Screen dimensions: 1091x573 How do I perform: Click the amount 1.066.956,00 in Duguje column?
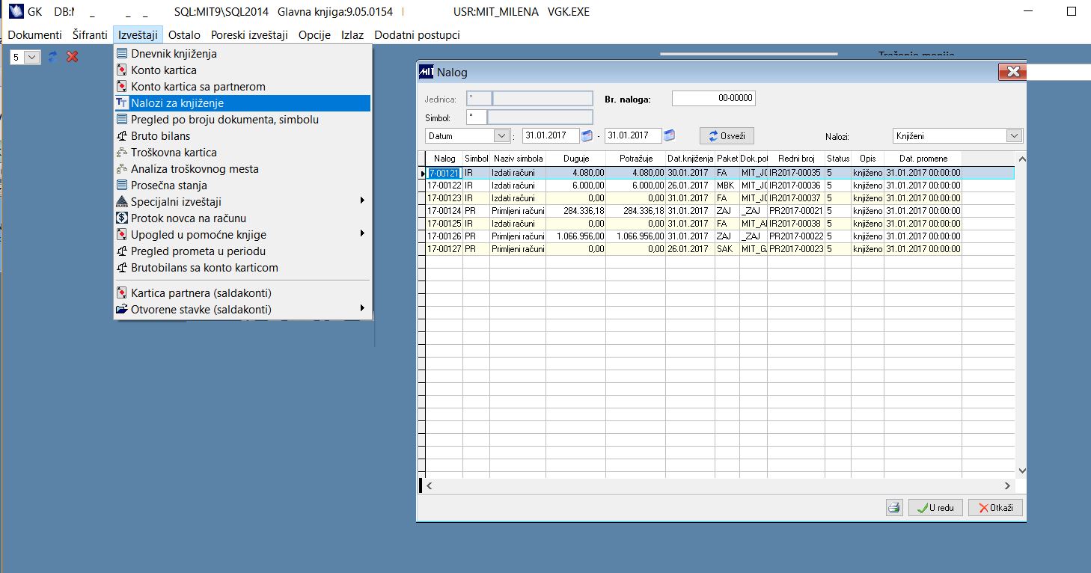575,236
